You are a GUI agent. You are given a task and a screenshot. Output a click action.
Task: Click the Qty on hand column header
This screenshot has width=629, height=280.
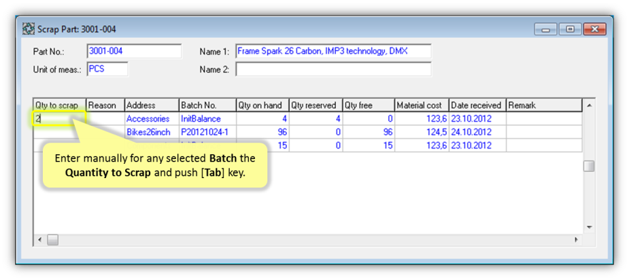(262, 105)
